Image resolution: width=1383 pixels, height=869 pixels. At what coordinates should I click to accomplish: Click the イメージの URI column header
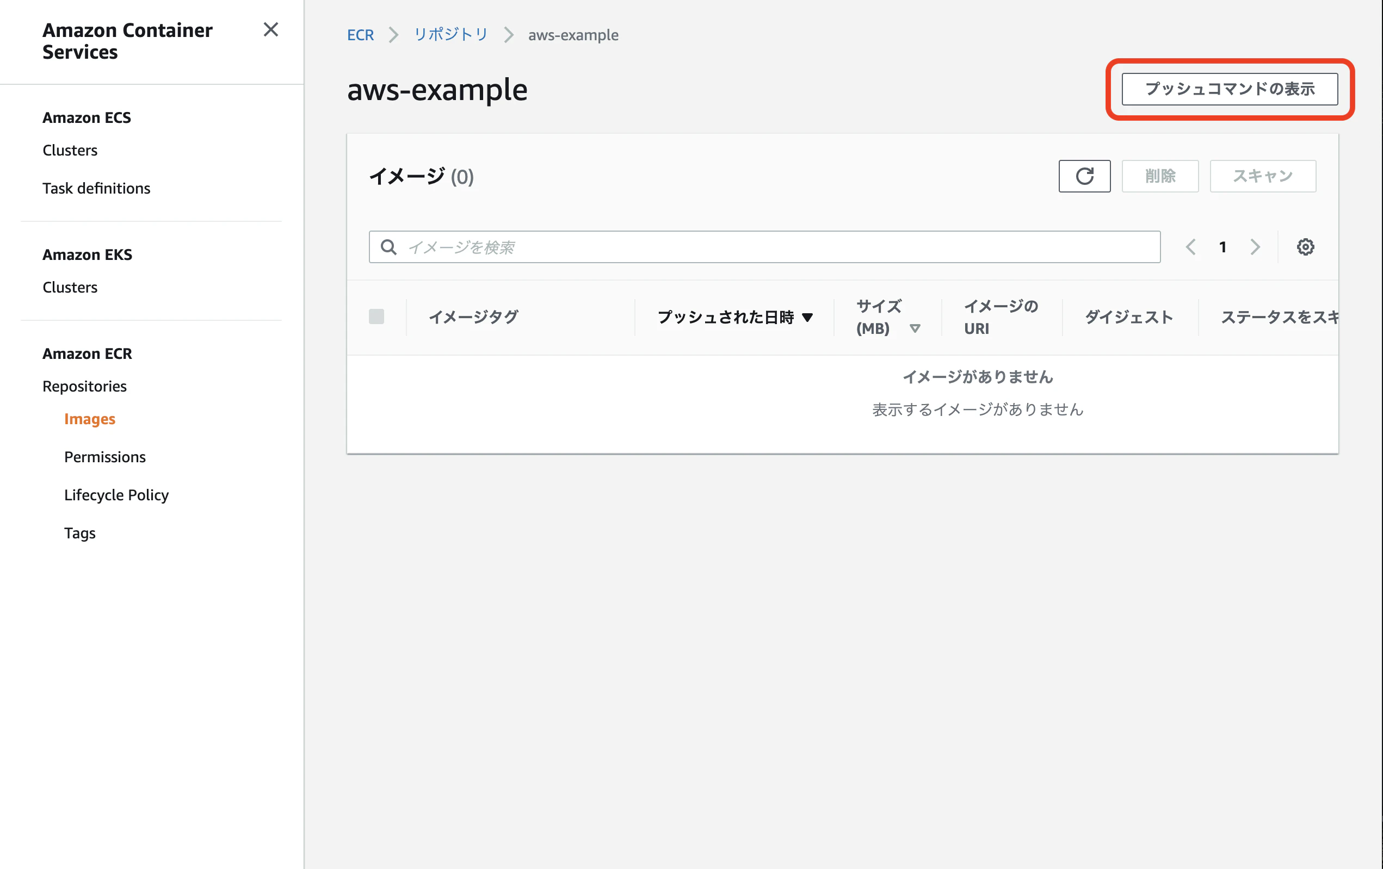[1001, 318]
